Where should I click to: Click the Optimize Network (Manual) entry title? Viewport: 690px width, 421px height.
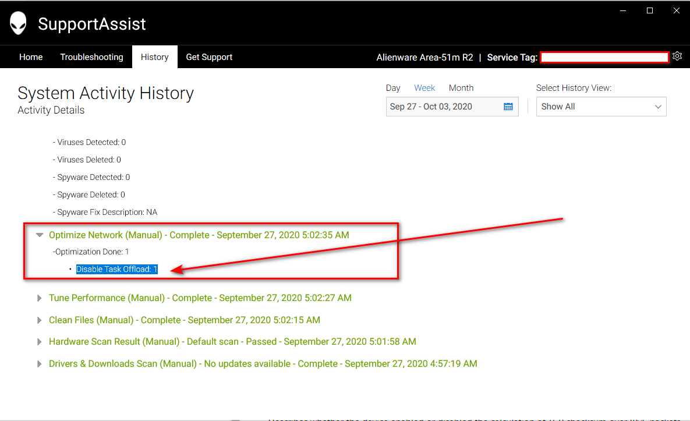pos(199,235)
